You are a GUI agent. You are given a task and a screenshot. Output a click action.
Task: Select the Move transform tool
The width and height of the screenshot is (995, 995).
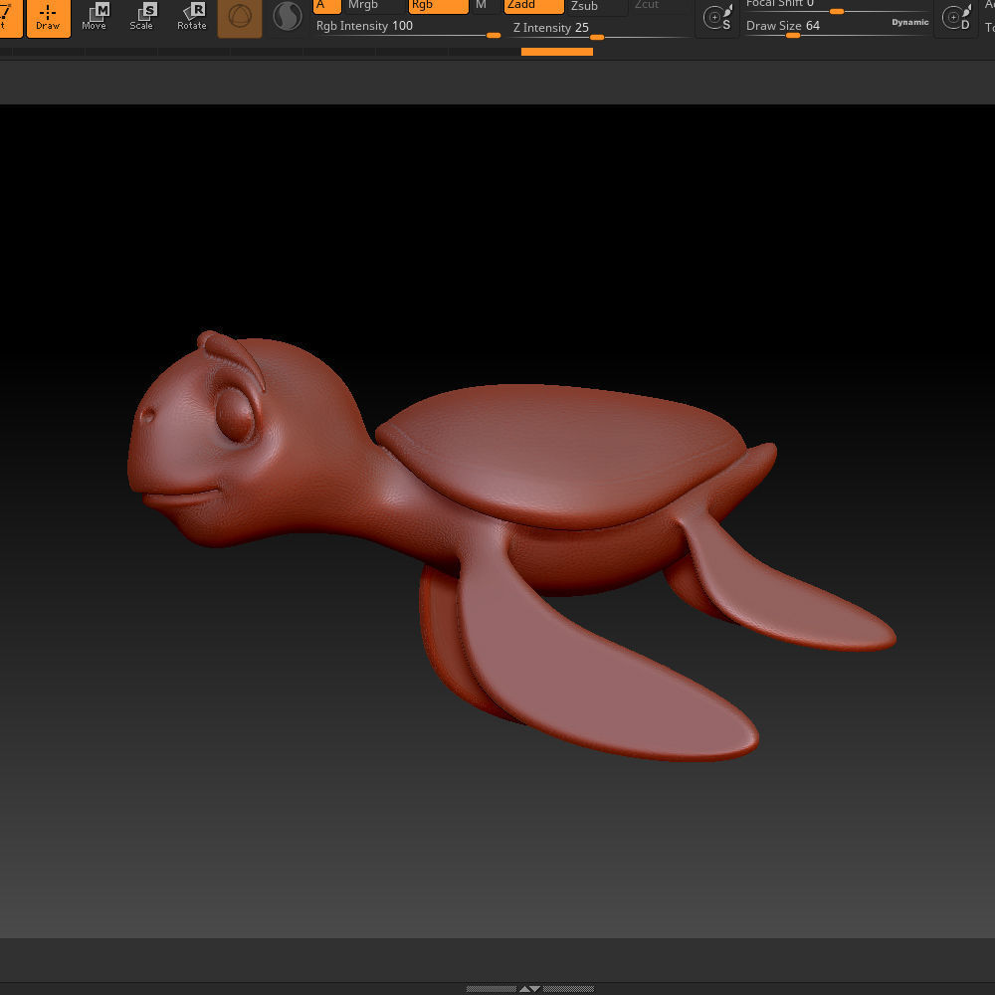[94, 18]
